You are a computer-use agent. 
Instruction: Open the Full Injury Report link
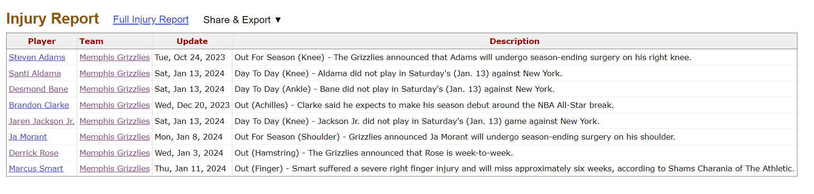pyautogui.click(x=150, y=19)
